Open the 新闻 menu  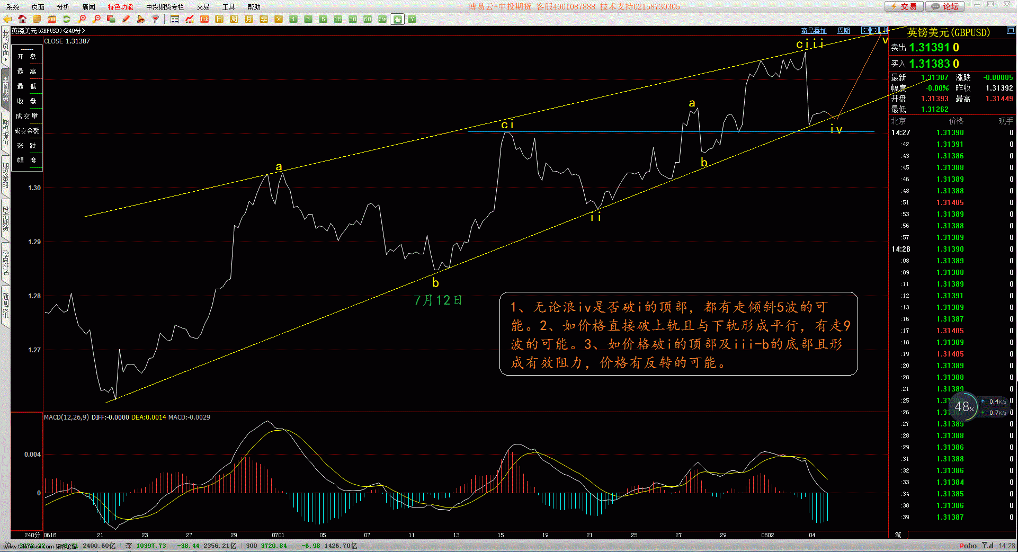(89, 7)
